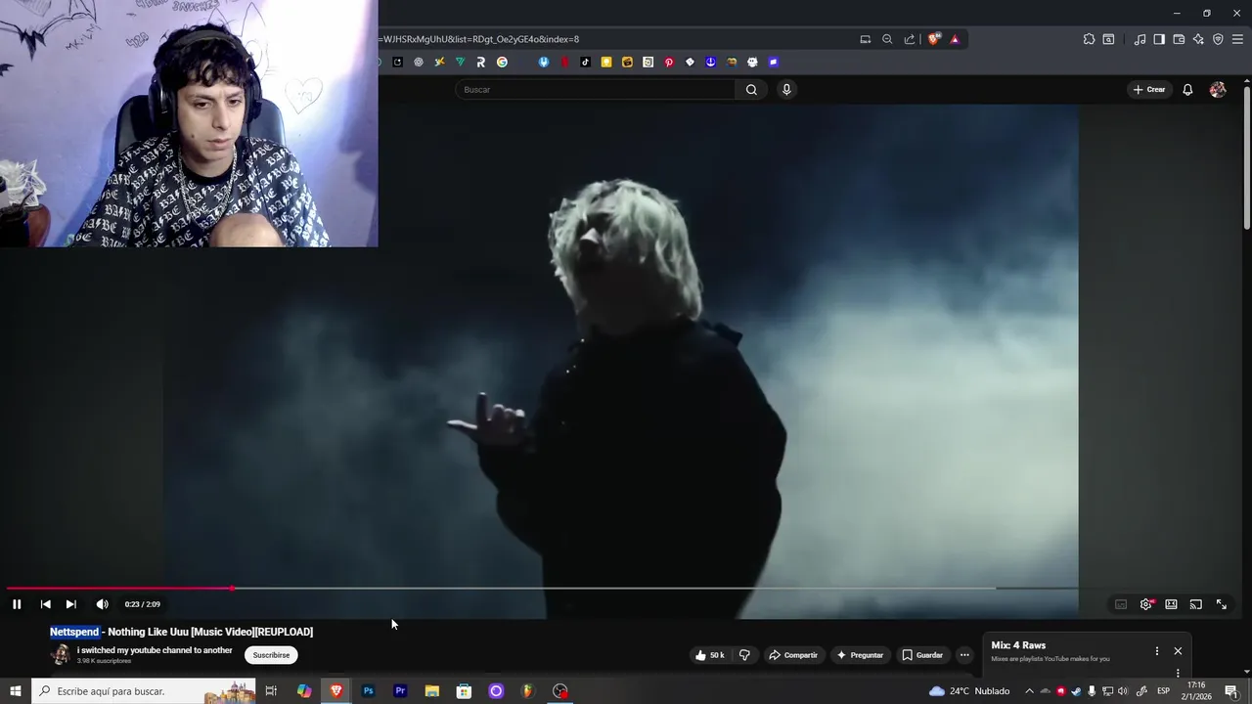Close the Mix: 4 Raws playlist panel
This screenshot has width=1252, height=704.
[1178, 651]
